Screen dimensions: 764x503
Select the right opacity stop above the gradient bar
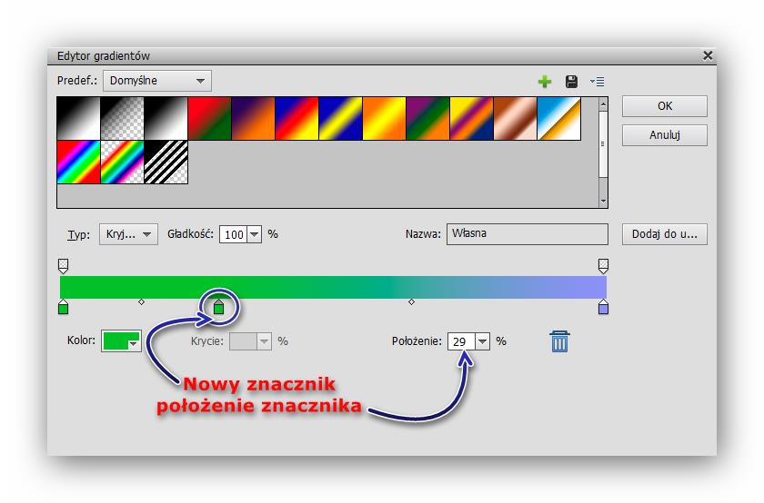(x=603, y=266)
